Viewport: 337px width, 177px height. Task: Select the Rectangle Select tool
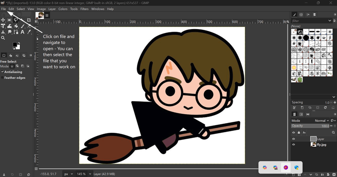coord(9,20)
